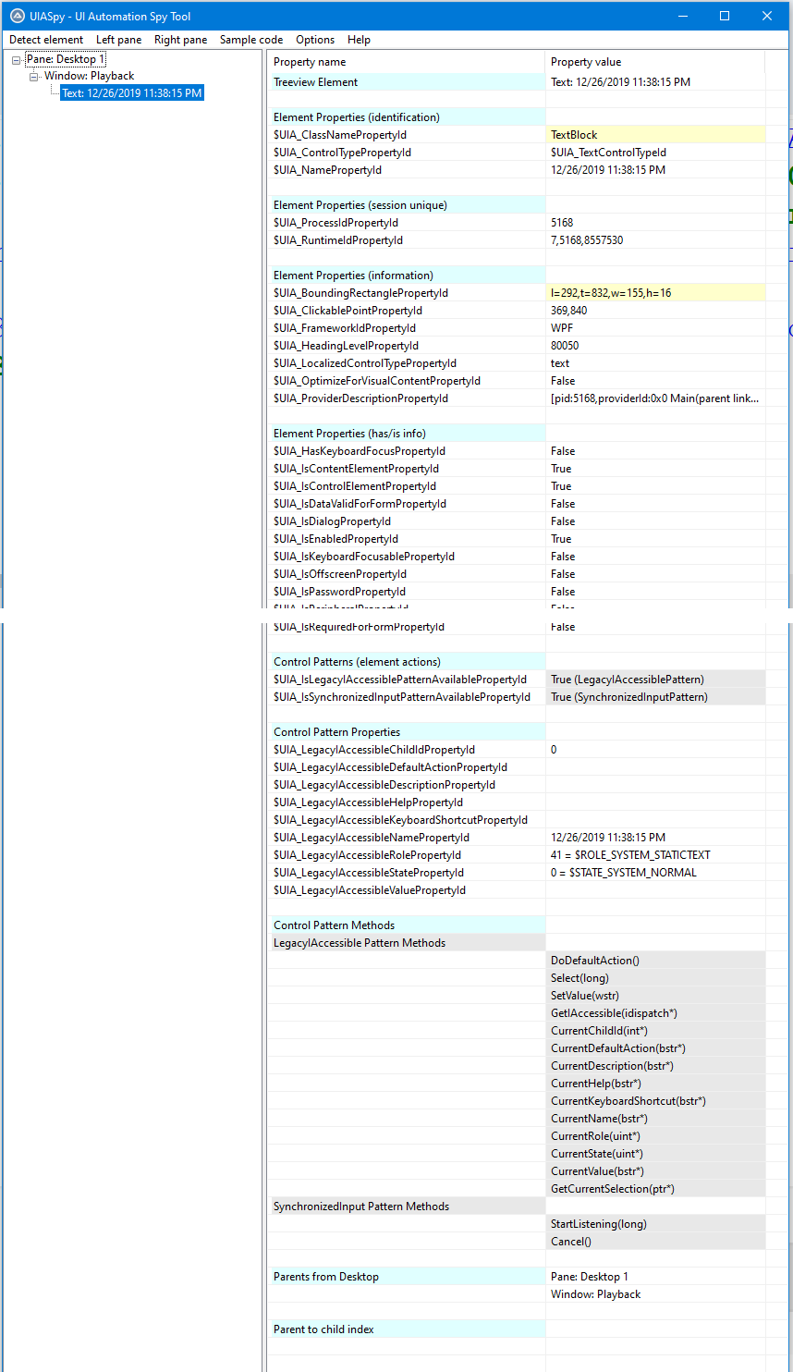Open the Options menu
This screenshot has width=793, height=1372.
click(315, 40)
